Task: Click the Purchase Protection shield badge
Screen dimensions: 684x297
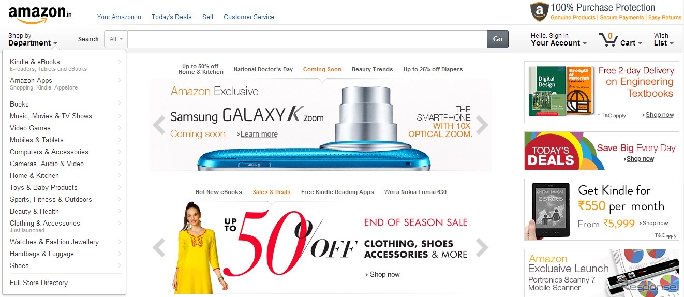Action: coord(539,11)
